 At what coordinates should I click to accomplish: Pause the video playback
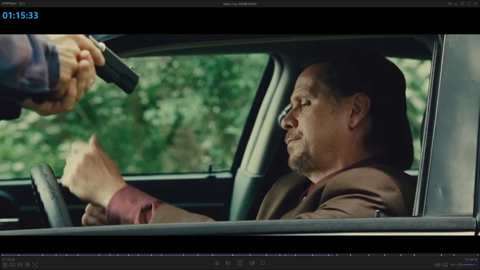[x=240, y=263]
